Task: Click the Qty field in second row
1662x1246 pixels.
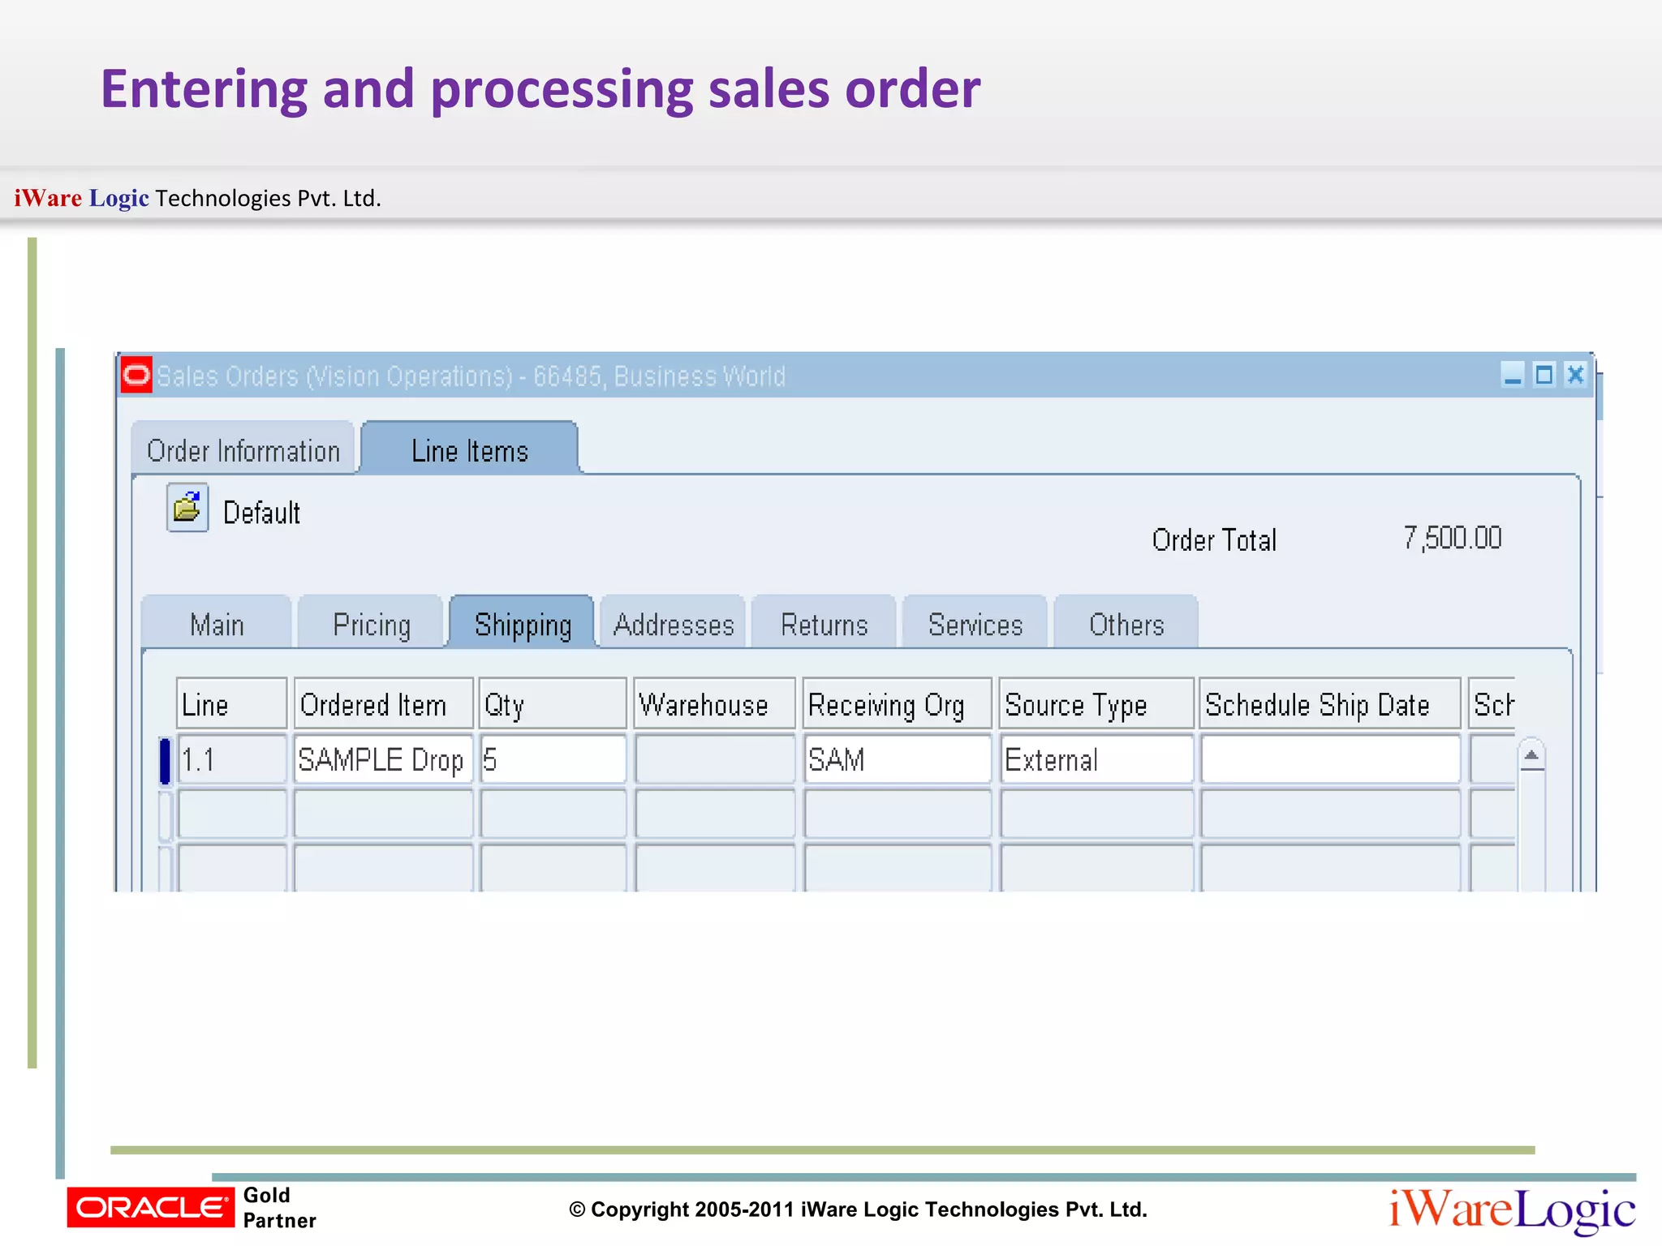Action: coord(553,814)
